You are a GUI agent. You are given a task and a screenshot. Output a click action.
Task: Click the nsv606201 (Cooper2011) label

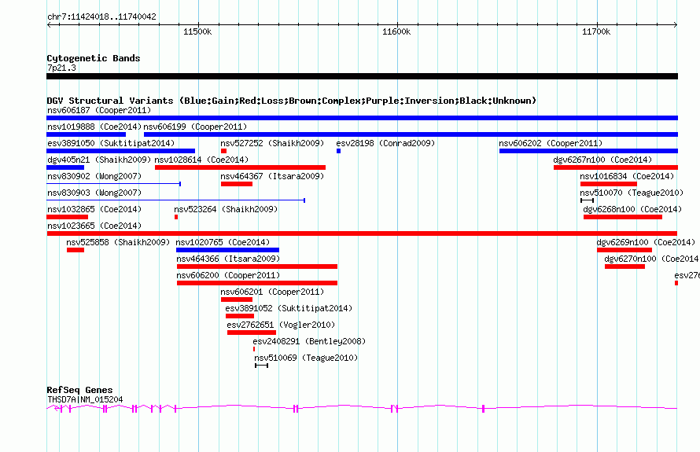pos(272,292)
